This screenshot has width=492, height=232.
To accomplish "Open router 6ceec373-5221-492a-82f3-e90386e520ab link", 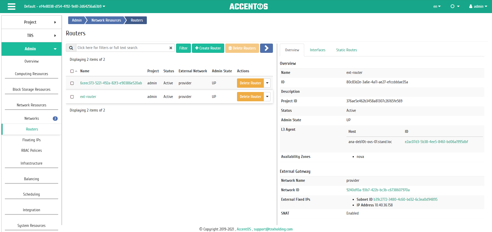I will [111, 83].
